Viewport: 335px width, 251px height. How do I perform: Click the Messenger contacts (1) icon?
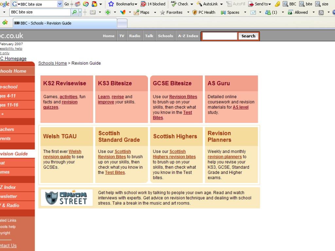tap(268, 12)
